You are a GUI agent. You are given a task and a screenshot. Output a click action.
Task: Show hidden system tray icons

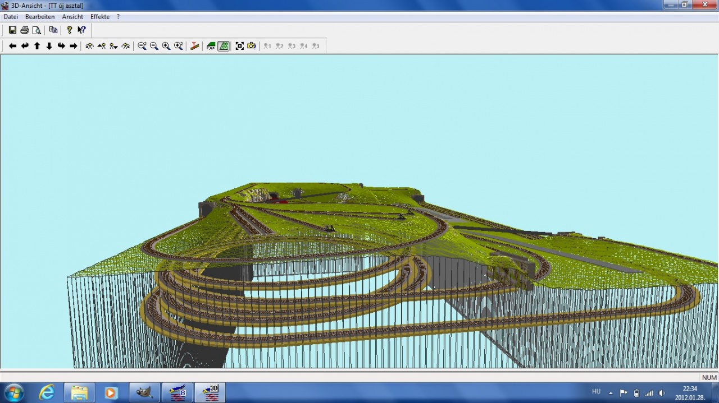611,393
